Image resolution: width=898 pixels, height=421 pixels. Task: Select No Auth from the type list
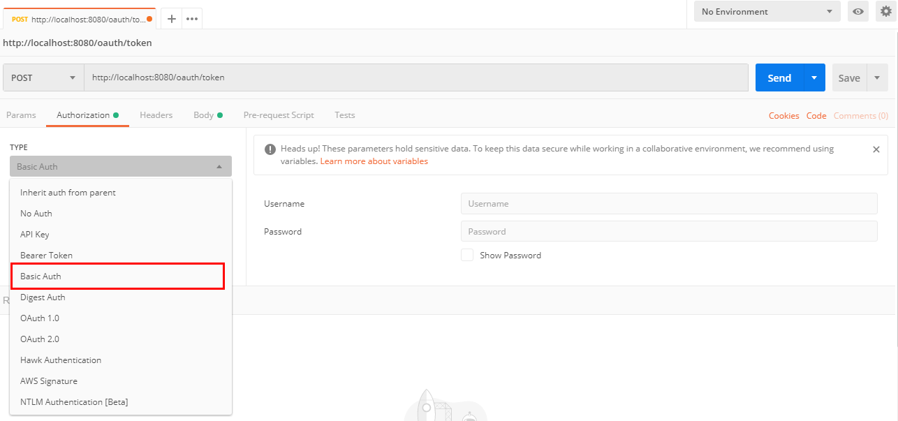(x=121, y=213)
